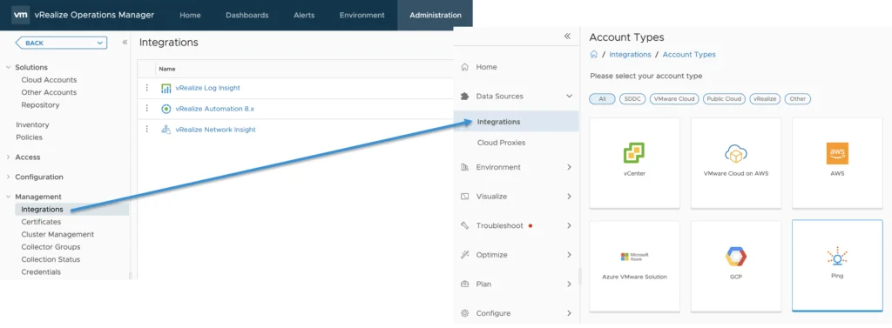The height and width of the screenshot is (328, 892).
Task: Expand the Environment submenu chevron
Action: pyautogui.click(x=569, y=167)
